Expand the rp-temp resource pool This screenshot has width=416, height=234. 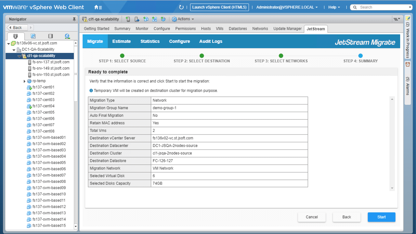25,81
